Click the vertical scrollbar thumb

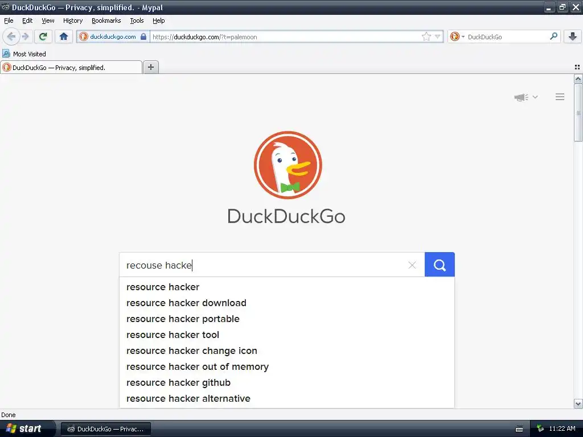578,113
